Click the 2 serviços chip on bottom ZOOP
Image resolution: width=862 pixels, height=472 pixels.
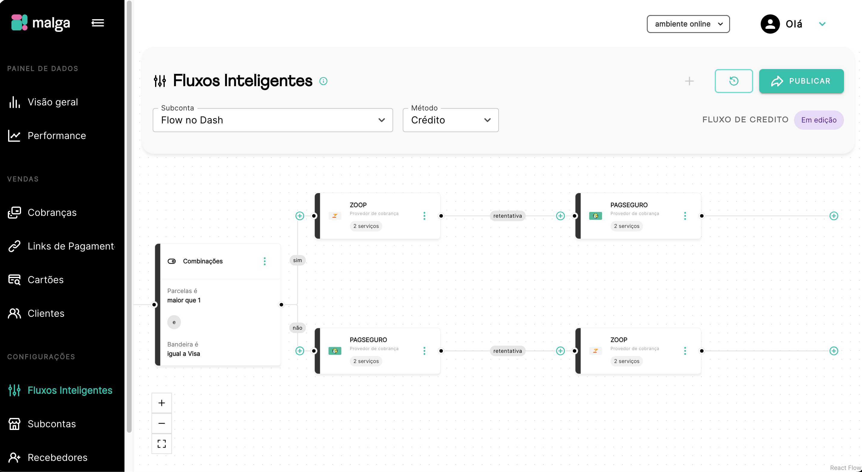coord(626,361)
